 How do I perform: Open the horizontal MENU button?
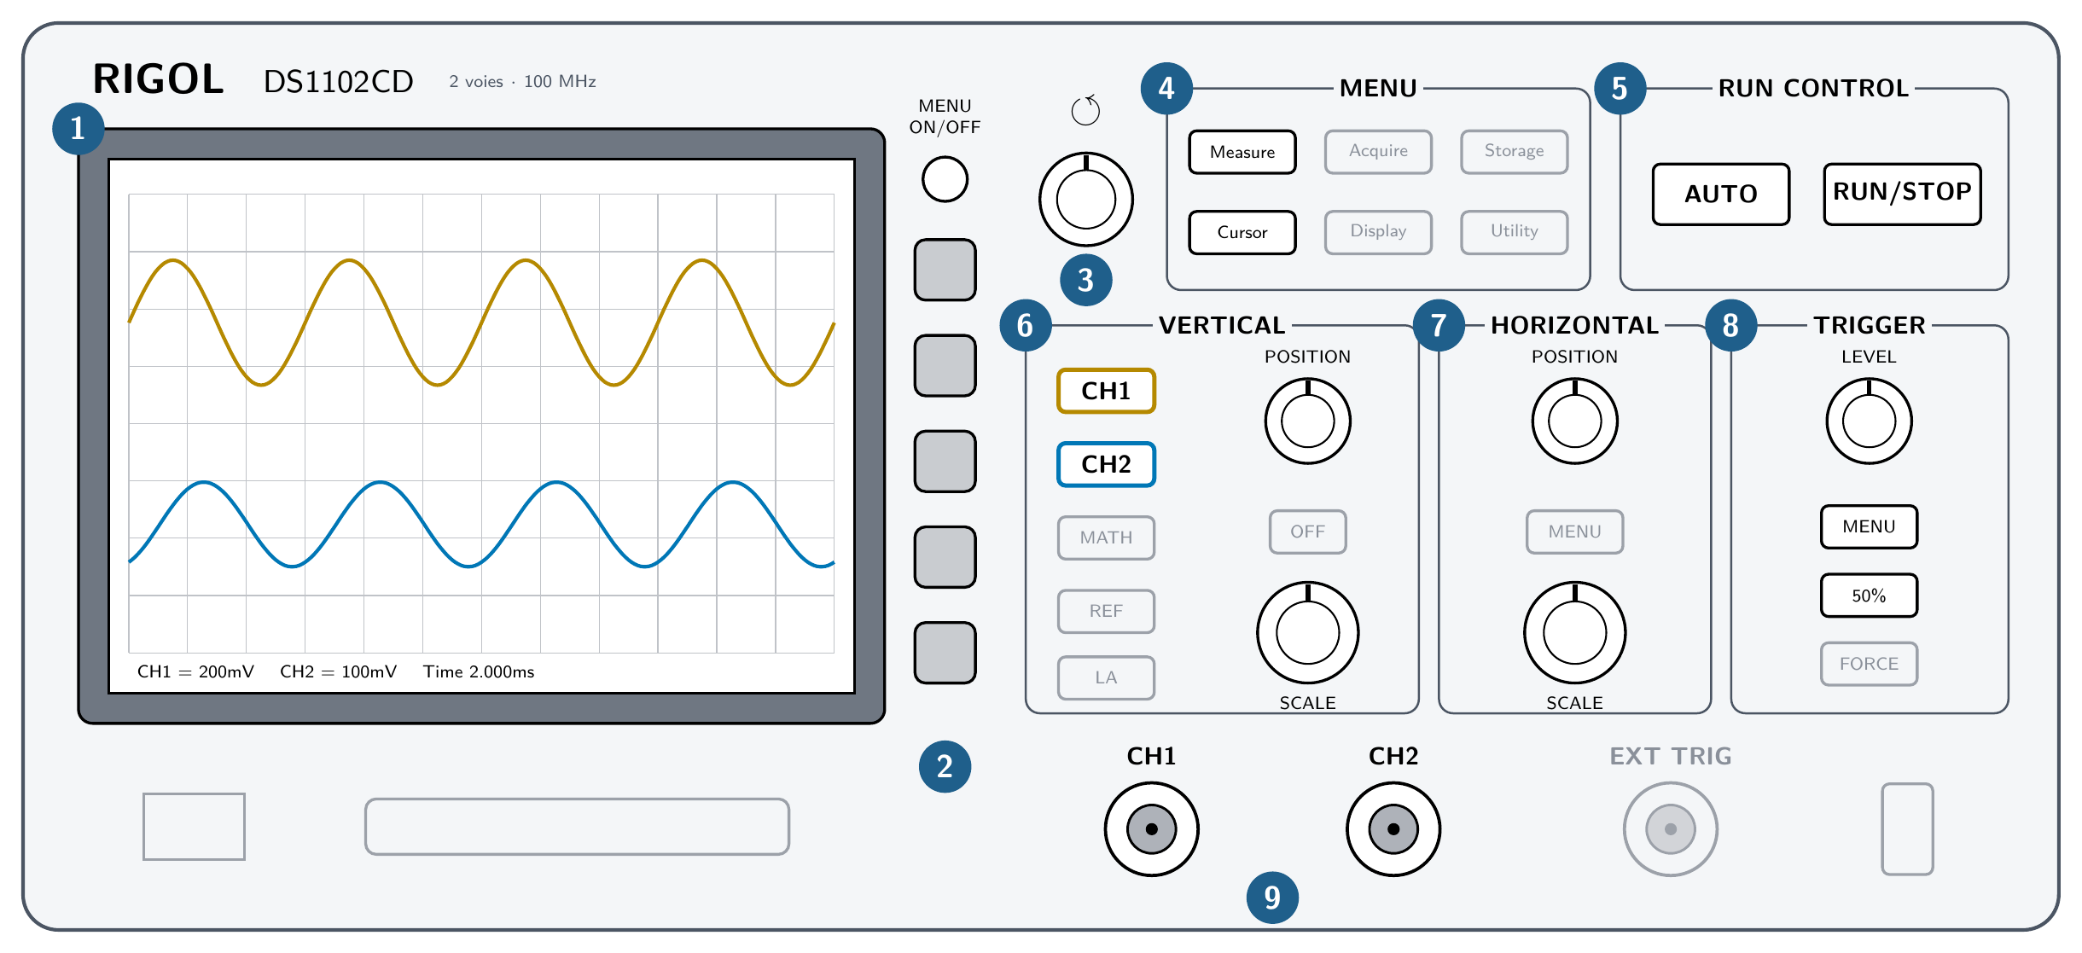[x=1574, y=532]
